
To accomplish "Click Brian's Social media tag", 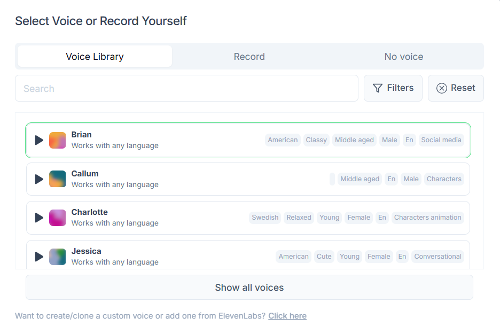I will click(x=441, y=140).
